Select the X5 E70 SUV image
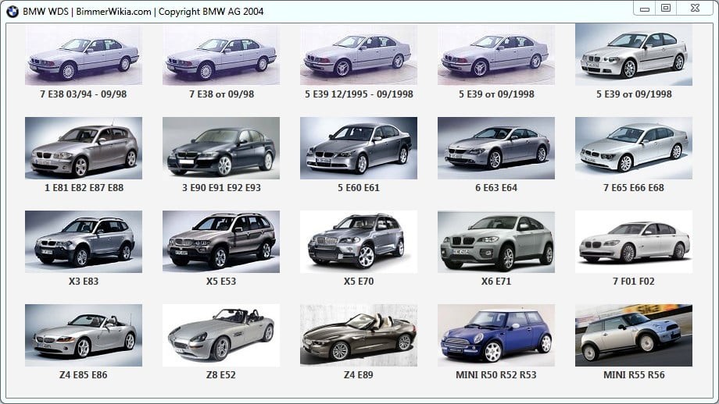This screenshot has width=719, height=404. tap(359, 242)
